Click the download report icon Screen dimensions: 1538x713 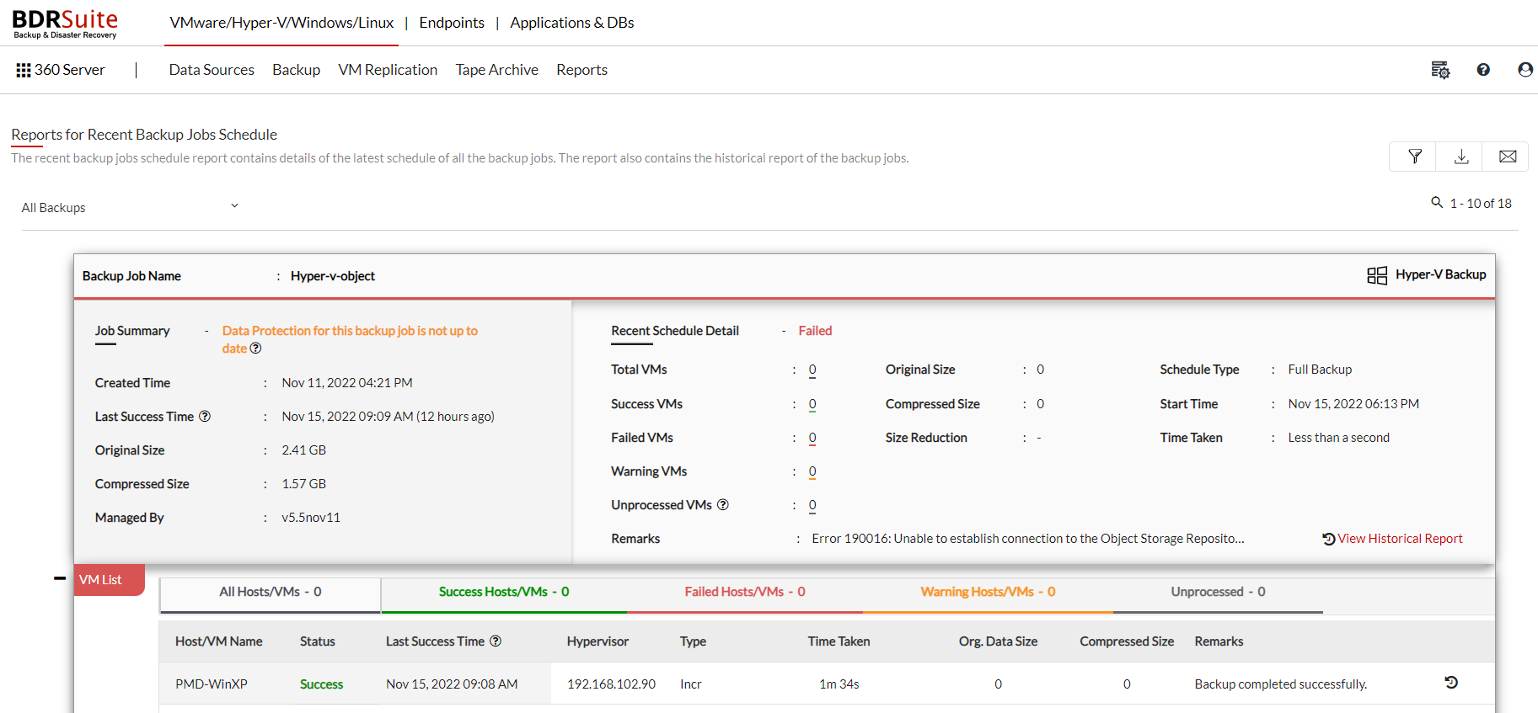click(x=1461, y=157)
